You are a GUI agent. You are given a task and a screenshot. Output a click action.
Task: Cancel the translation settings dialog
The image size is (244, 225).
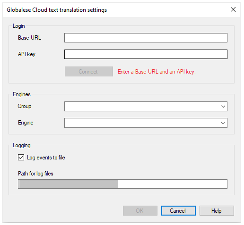point(178,211)
